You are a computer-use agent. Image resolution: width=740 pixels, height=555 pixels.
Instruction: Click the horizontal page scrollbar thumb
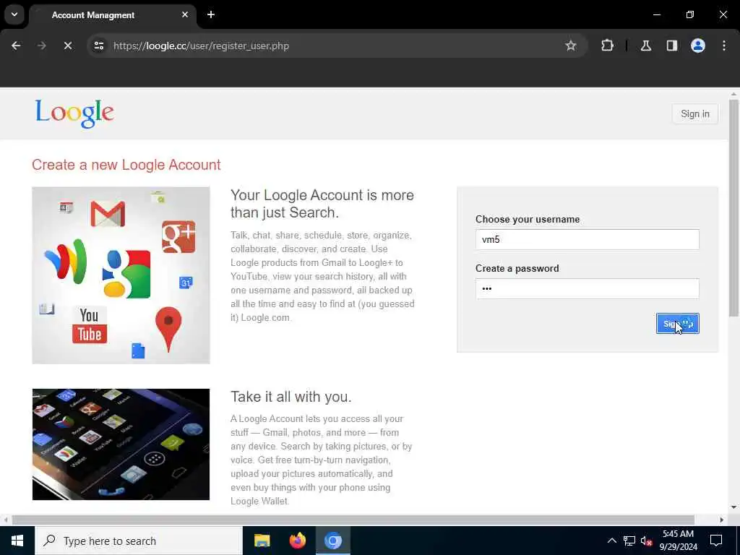pos(353,520)
